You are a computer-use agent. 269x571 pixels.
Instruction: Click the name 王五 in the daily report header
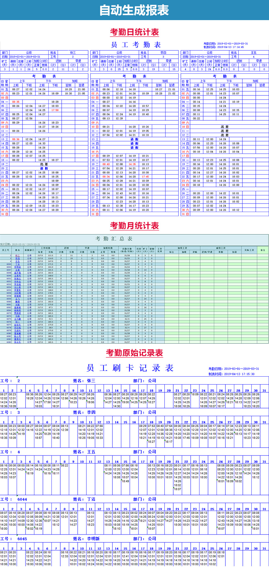tap(254, 52)
